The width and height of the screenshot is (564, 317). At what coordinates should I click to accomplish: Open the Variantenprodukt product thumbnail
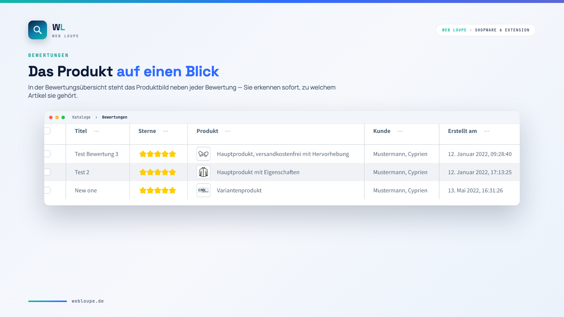coord(203,190)
